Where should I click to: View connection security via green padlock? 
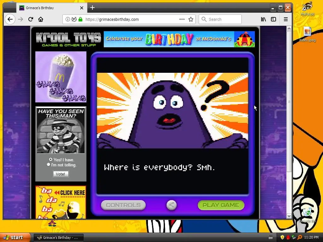tap(80, 19)
